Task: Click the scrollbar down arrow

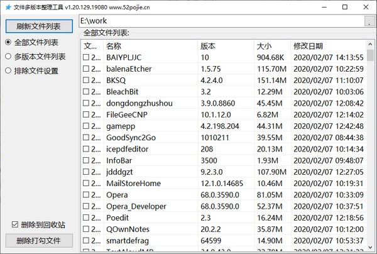Action: (x=370, y=247)
